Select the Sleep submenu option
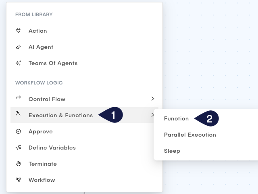Image resolution: width=258 pixels, height=194 pixels. coord(172,151)
